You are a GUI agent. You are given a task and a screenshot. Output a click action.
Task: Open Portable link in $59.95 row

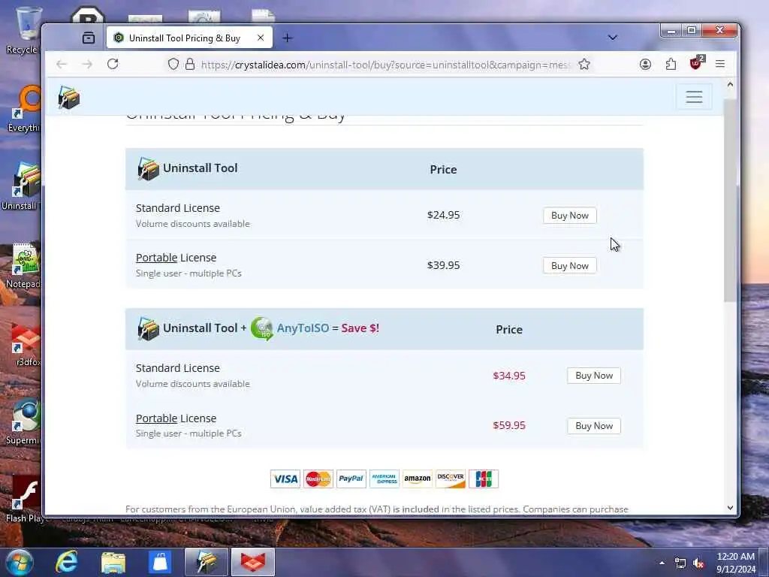(x=156, y=418)
